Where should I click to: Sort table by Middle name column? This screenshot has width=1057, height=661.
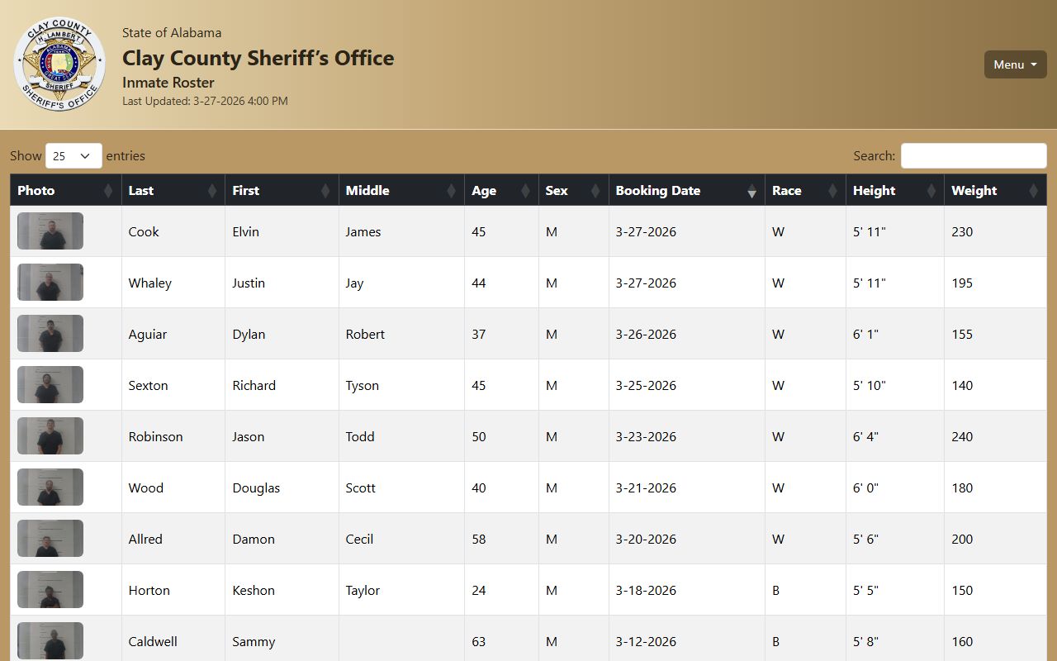click(401, 190)
